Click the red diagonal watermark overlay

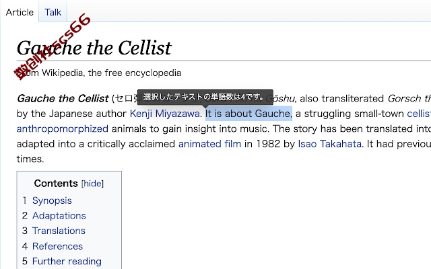click(53, 46)
